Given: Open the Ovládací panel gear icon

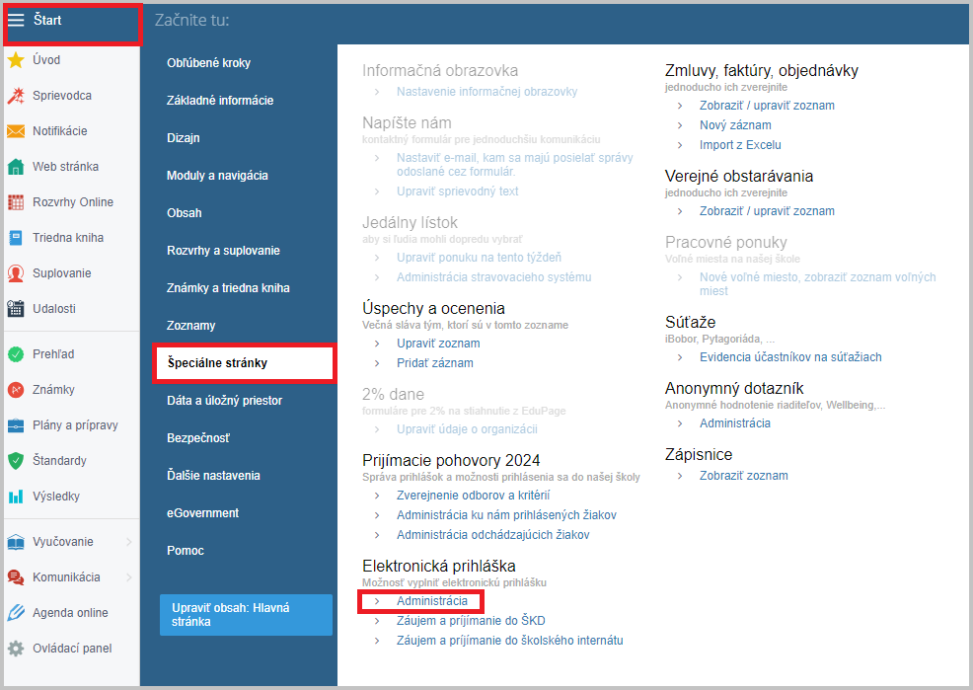Looking at the screenshot, I should pyautogui.click(x=16, y=649).
